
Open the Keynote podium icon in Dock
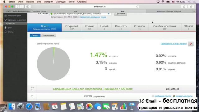coord(132,106)
